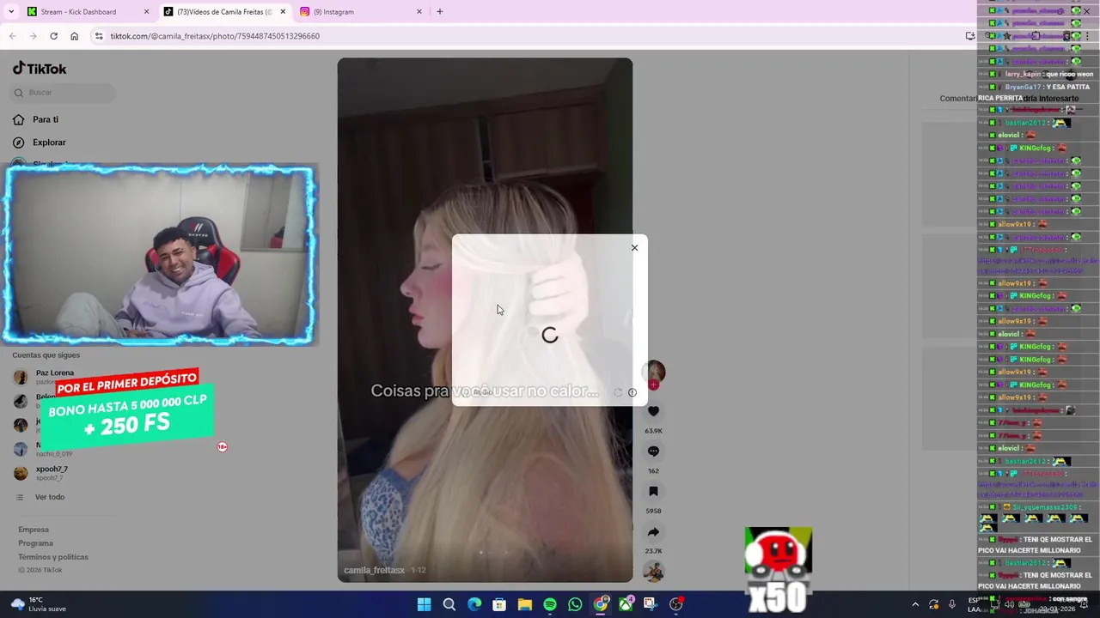Open TikTok logo home link
The image size is (1100, 618).
(x=40, y=69)
